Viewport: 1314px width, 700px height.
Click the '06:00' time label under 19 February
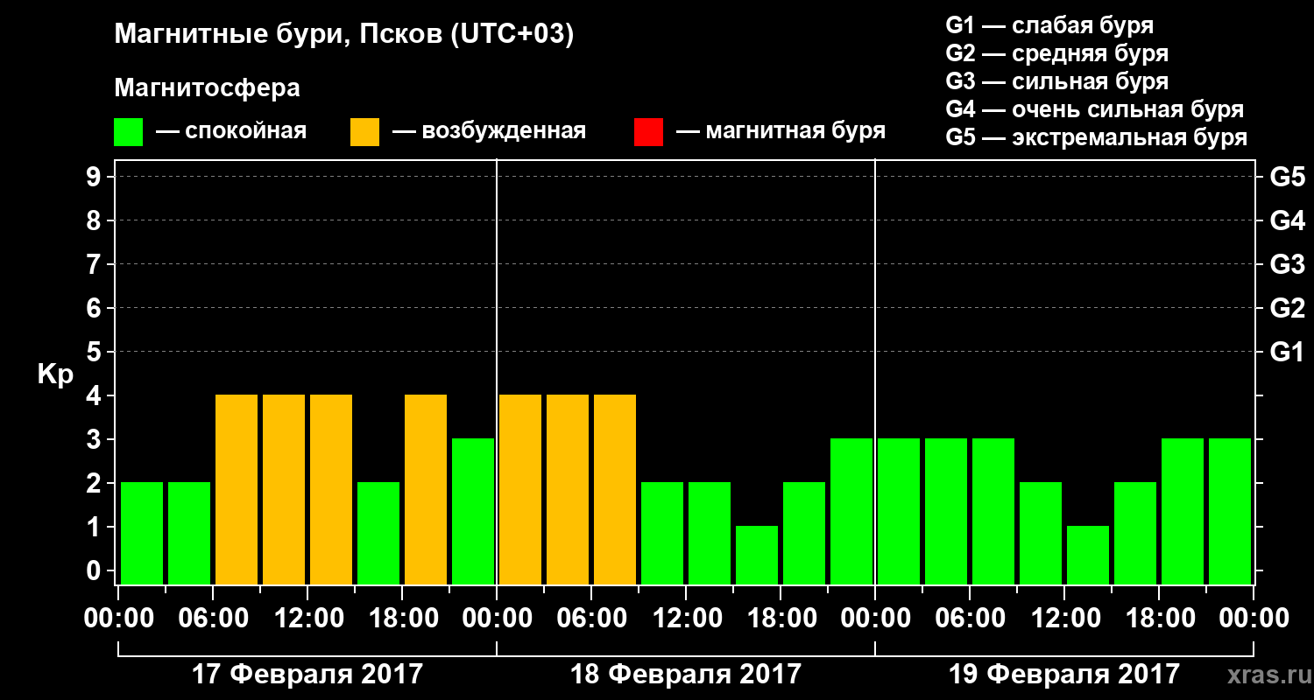[x=970, y=619]
